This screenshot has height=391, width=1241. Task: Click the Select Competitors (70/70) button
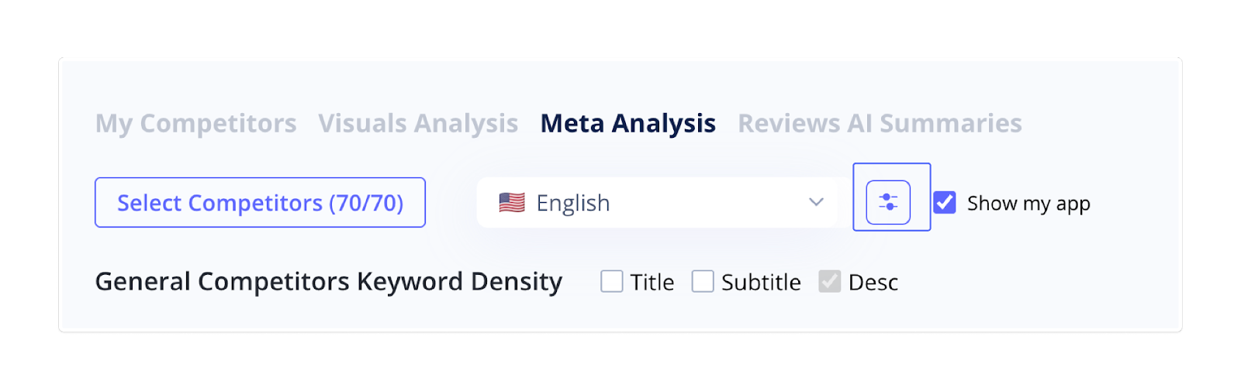(260, 203)
